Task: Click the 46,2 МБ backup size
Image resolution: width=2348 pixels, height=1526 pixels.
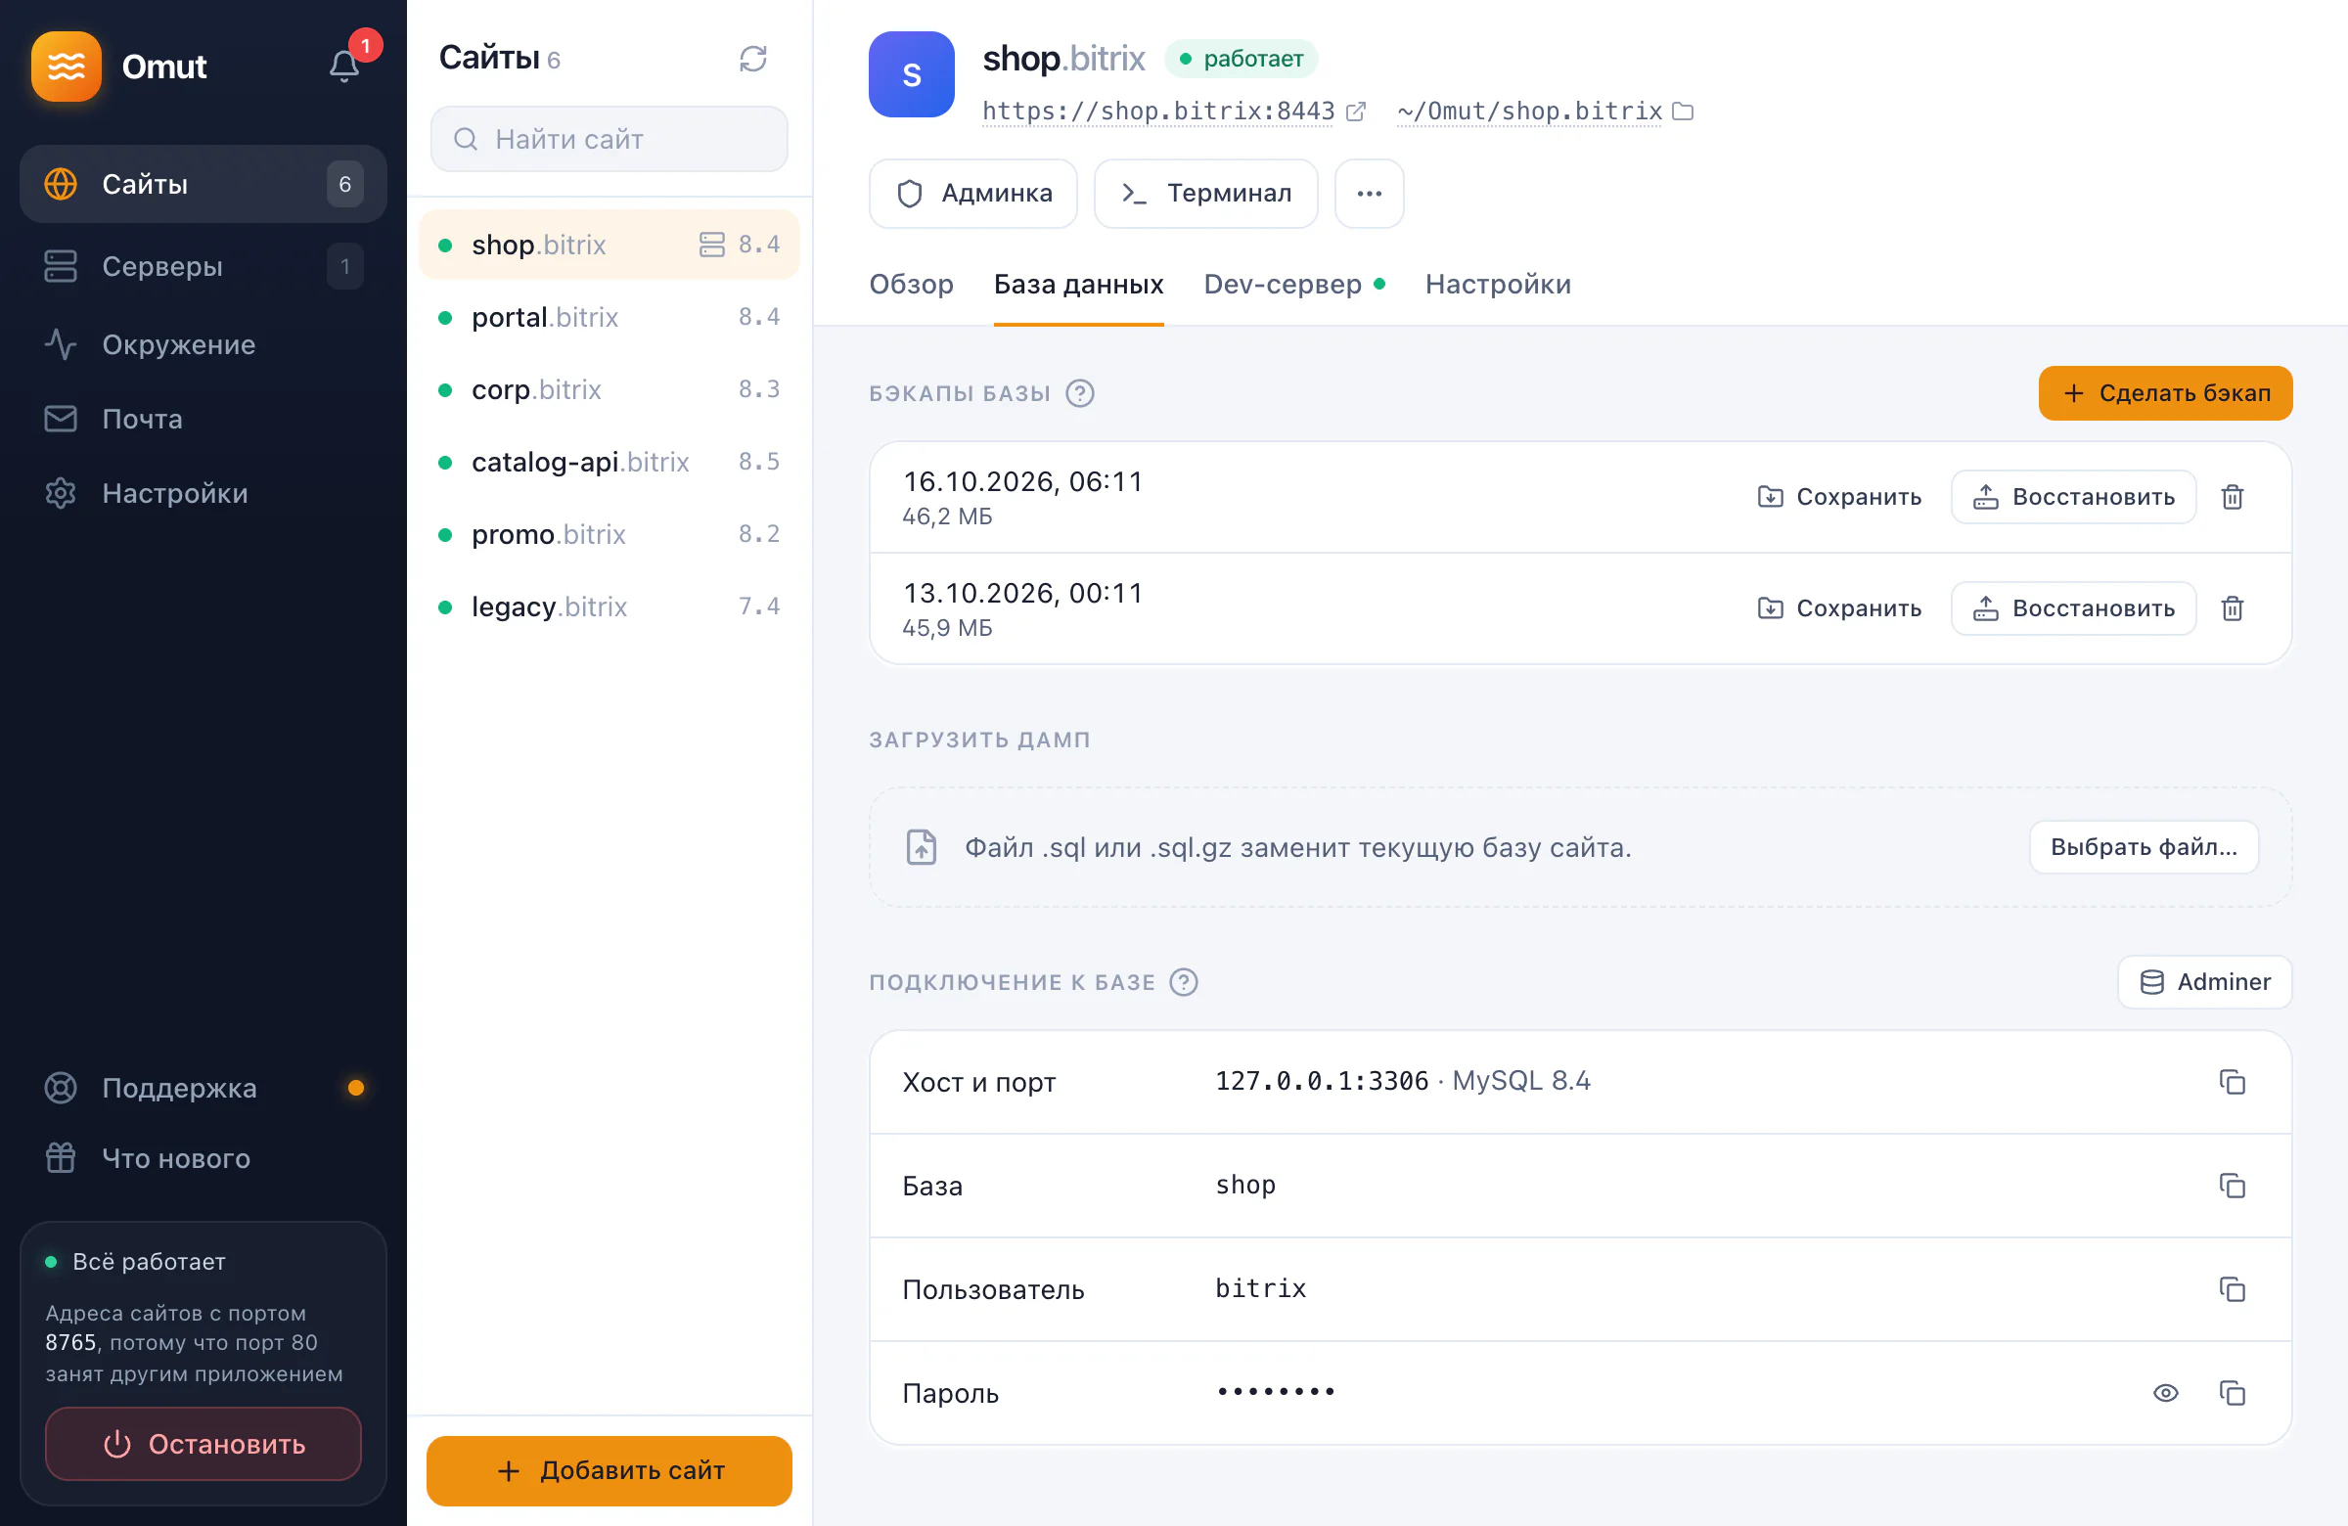Action: (947, 516)
